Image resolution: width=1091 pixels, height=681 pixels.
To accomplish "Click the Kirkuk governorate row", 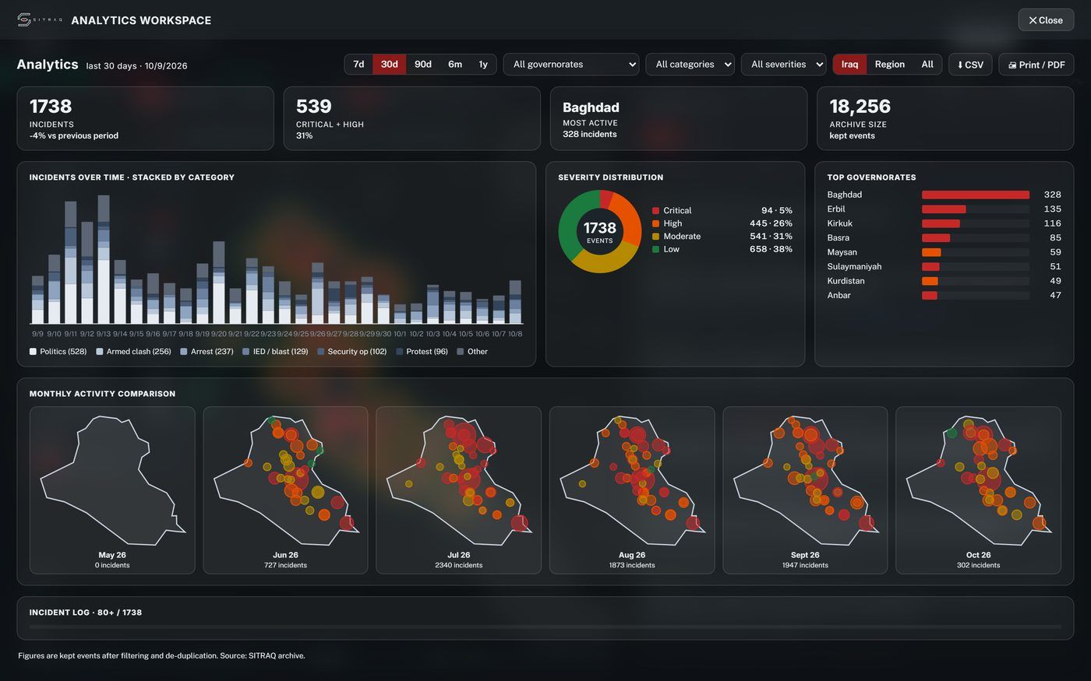I will click(x=944, y=223).
